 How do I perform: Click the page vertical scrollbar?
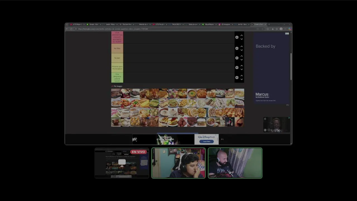point(291,66)
